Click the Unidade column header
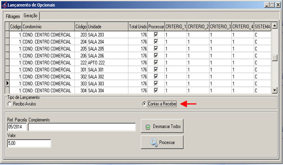 [107, 26]
